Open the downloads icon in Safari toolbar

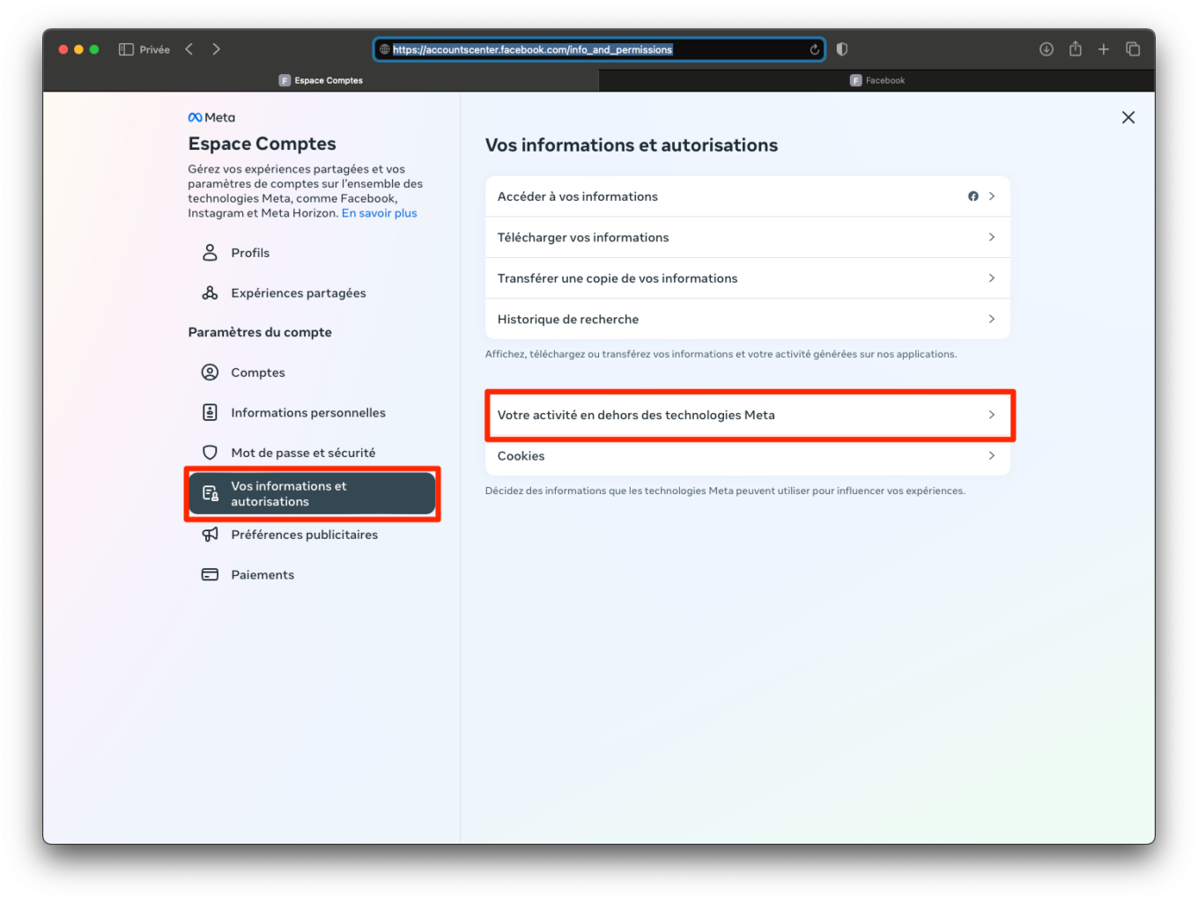coord(1046,49)
